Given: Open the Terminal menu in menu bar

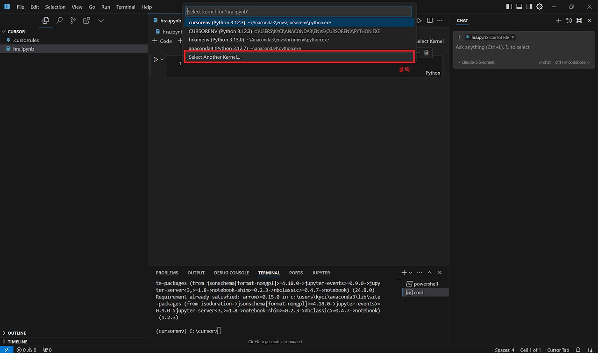Looking at the screenshot, I should click(x=126, y=7).
